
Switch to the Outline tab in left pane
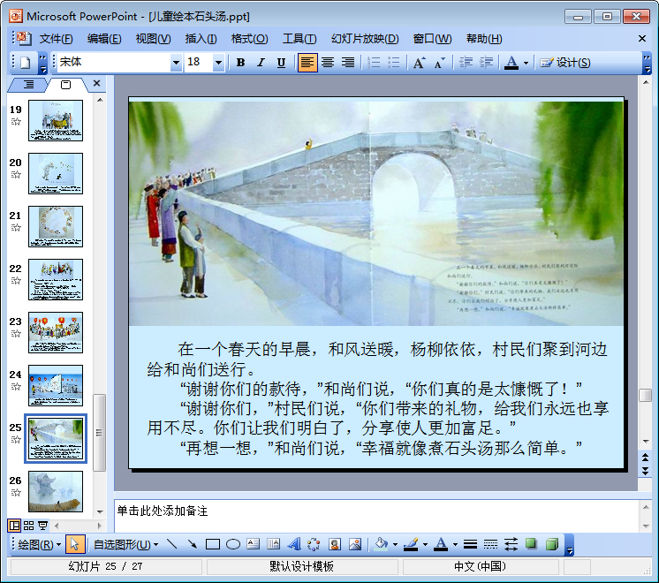27,85
